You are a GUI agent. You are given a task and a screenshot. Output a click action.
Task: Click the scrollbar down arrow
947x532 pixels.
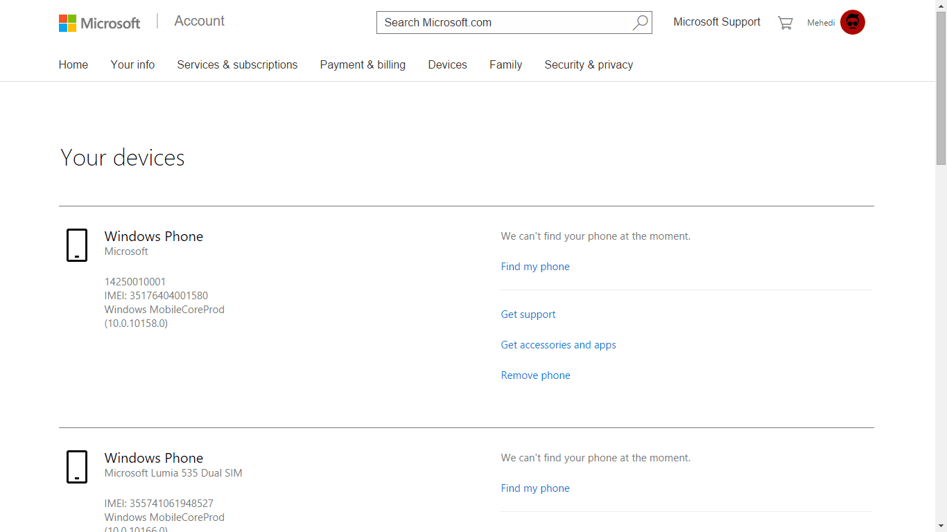[941, 526]
